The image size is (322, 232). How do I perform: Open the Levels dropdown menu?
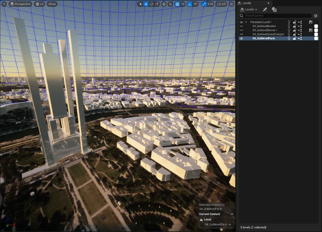click(249, 9)
